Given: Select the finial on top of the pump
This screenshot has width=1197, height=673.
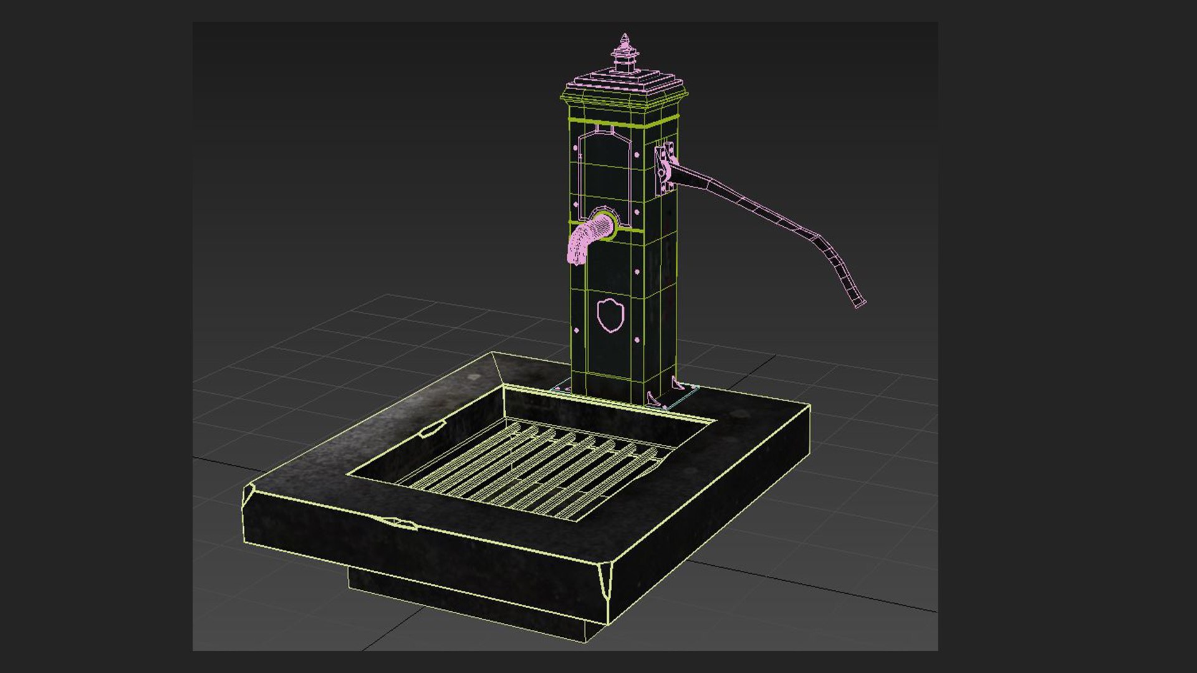Looking at the screenshot, I should click(625, 54).
